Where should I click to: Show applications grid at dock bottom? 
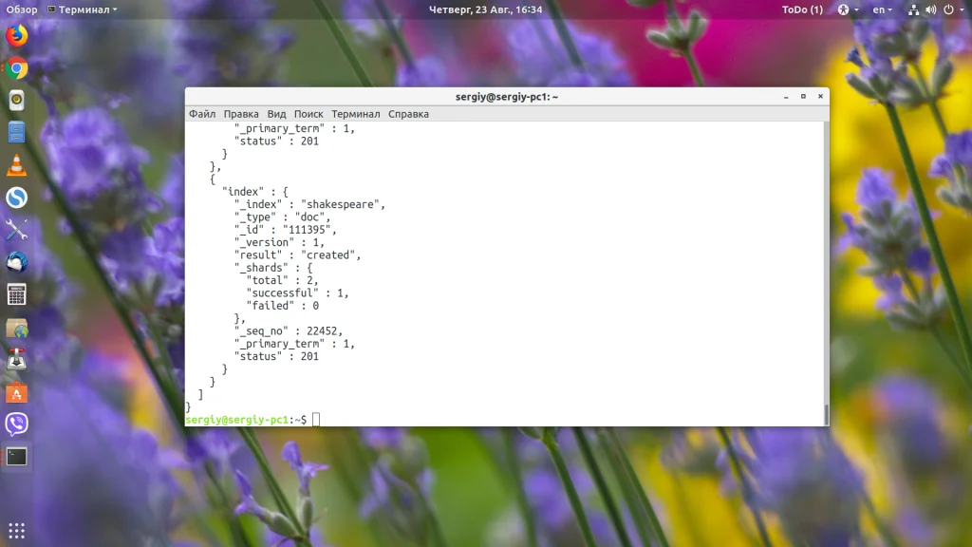coord(17,531)
